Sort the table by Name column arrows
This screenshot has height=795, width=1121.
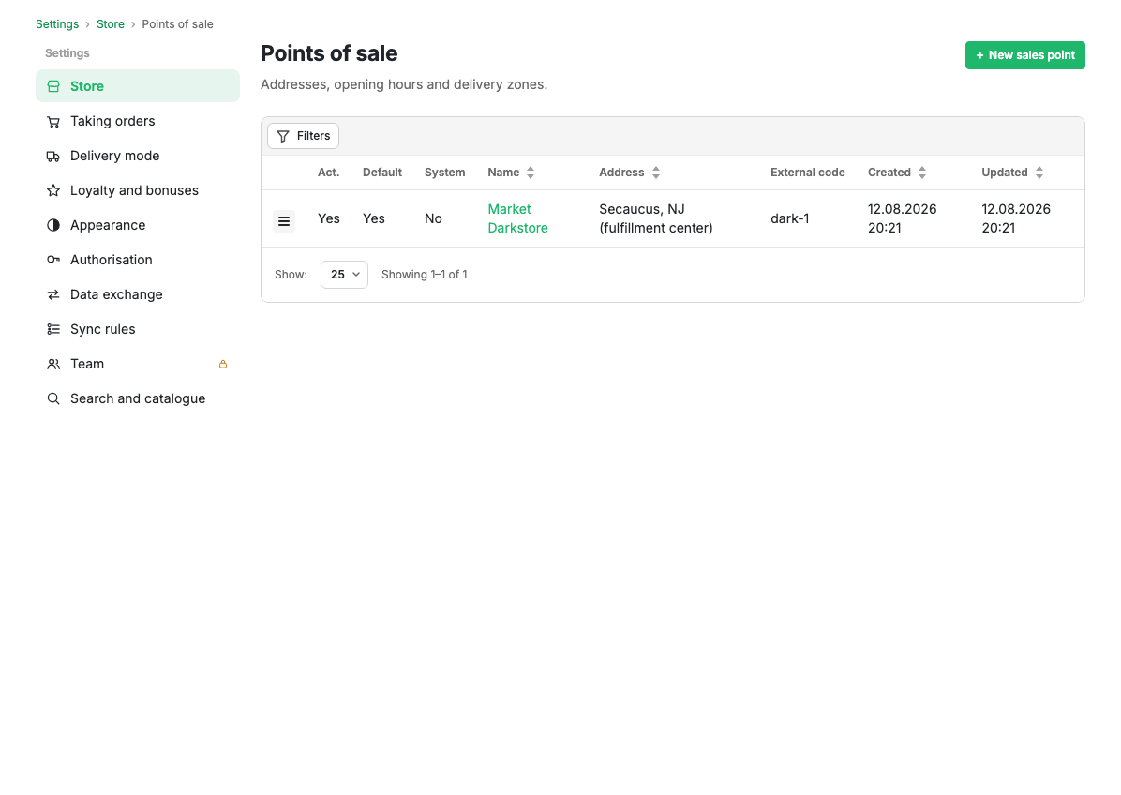pos(531,172)
